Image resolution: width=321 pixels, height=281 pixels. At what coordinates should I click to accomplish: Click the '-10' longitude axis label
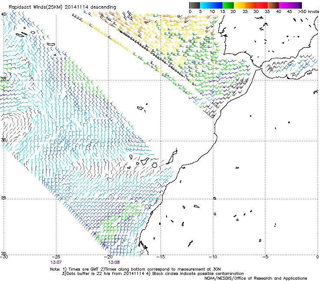pyautogui.click(x=213, y=257)
